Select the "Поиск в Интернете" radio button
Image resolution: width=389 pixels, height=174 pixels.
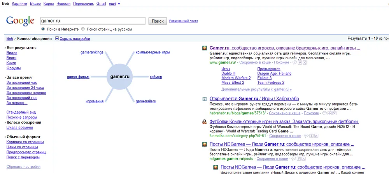click(43, 29)
